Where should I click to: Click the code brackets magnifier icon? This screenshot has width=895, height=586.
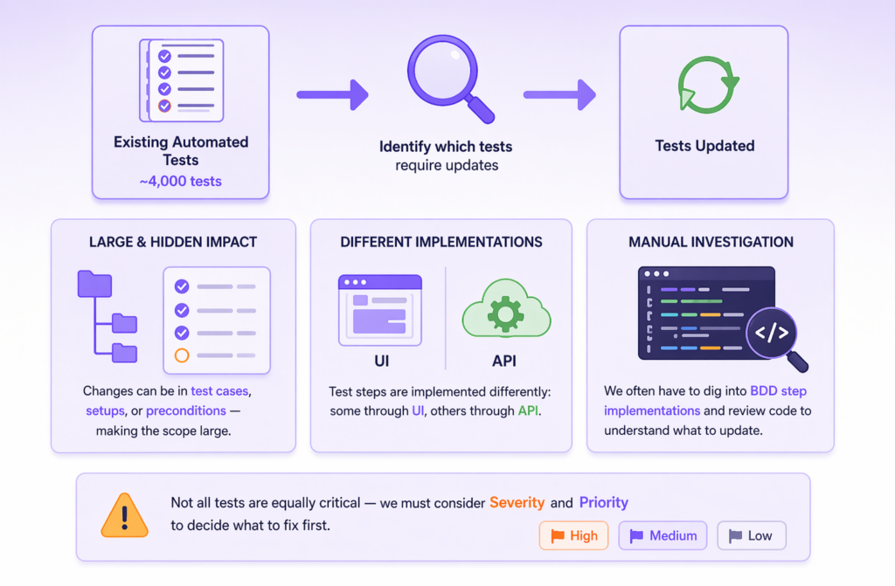(x=772, y=333)
